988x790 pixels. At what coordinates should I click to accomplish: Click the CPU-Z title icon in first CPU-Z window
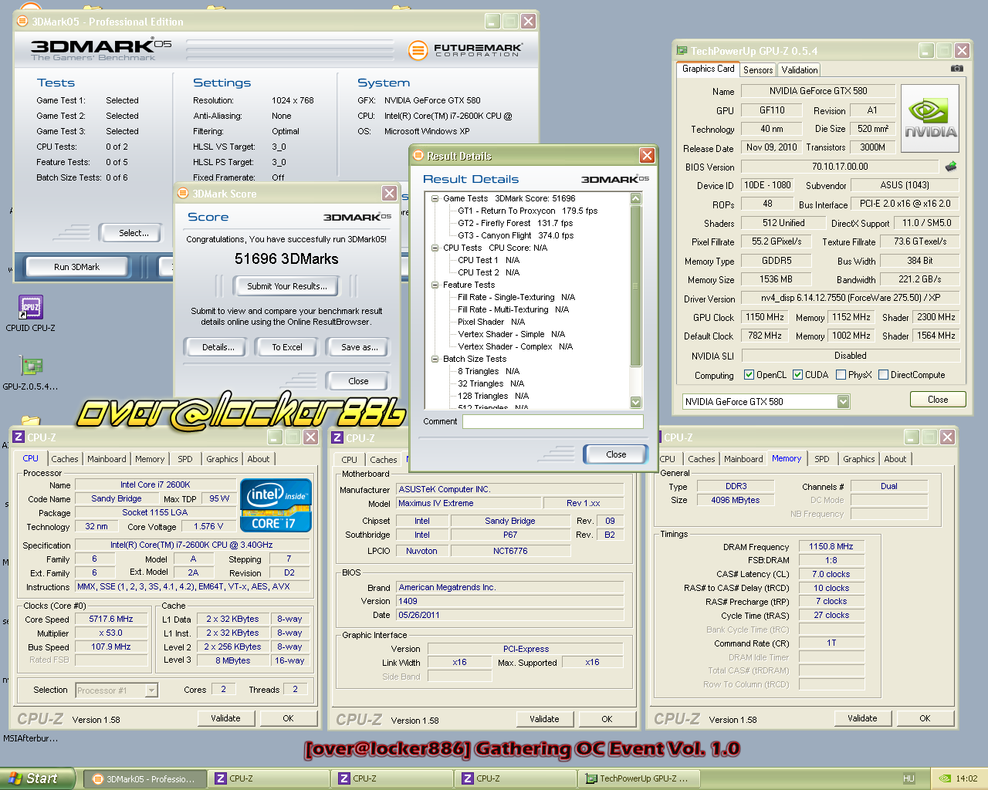[x=18, y=437]
